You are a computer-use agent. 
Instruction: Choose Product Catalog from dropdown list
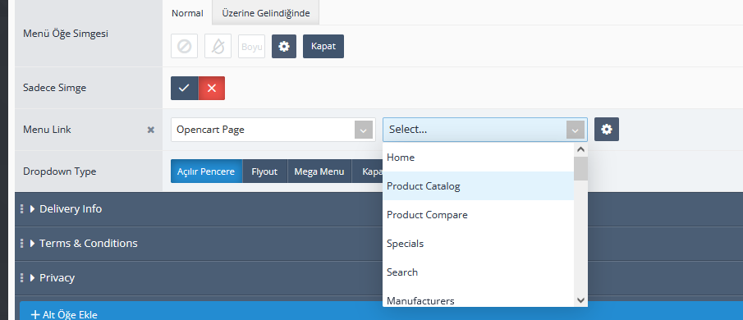478,186
